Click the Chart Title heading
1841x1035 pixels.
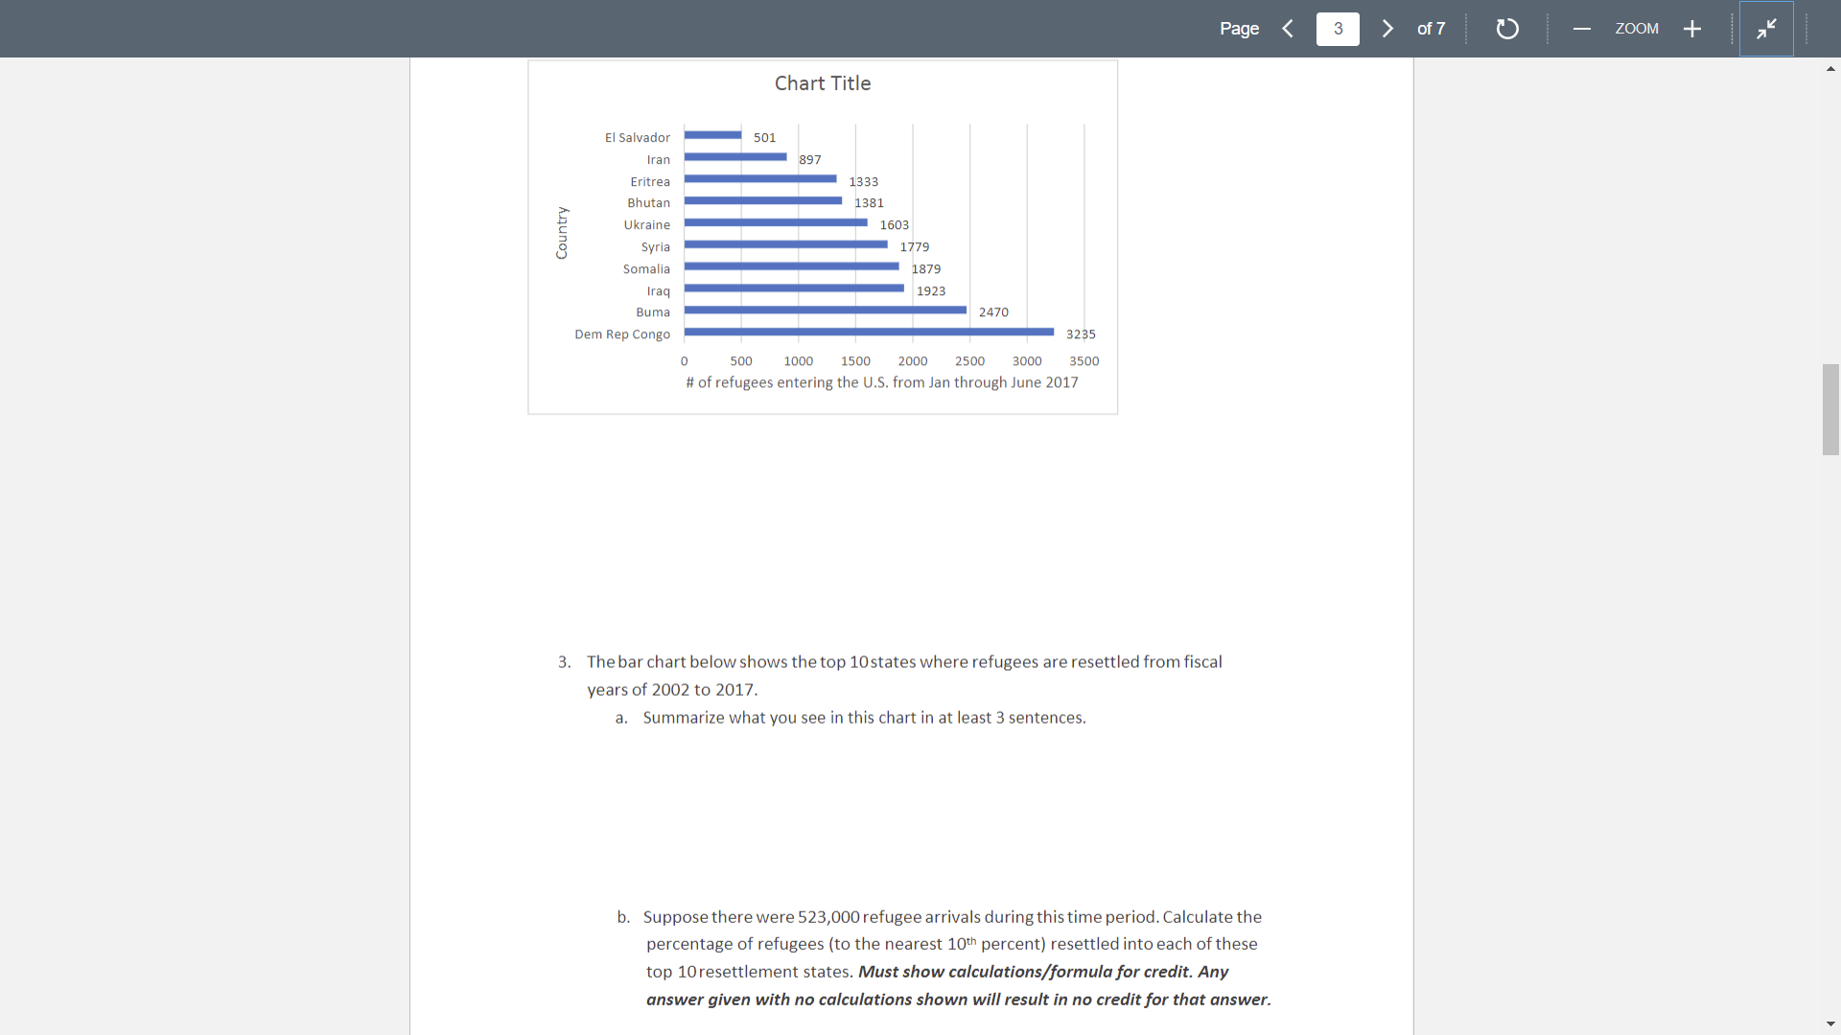pyautogui.click(x=822, y=83)
